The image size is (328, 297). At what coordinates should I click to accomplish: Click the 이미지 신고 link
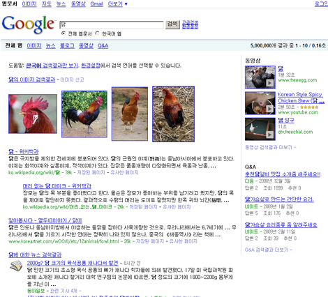(72, 79)
